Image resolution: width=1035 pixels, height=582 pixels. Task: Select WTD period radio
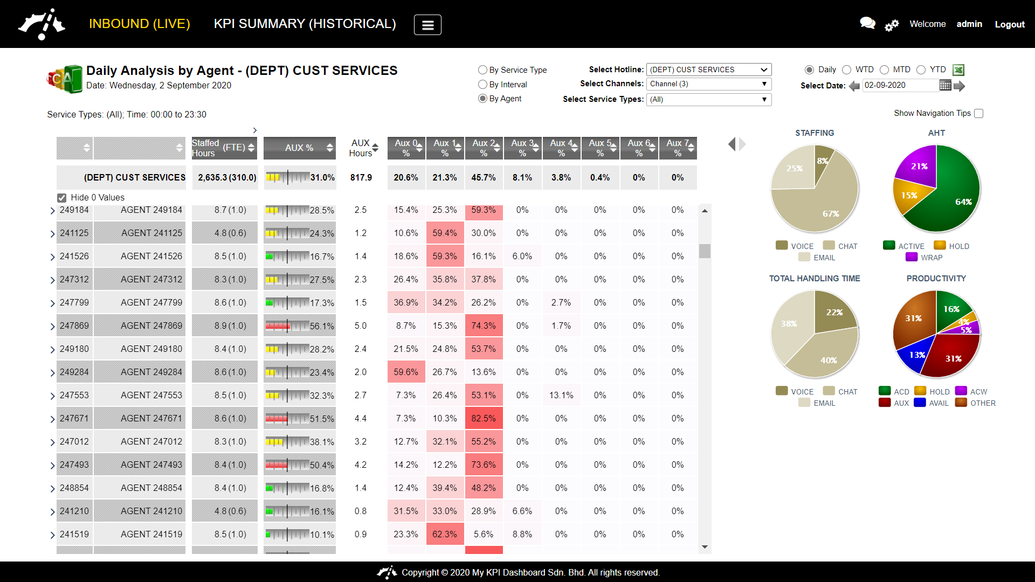point(846,70)
